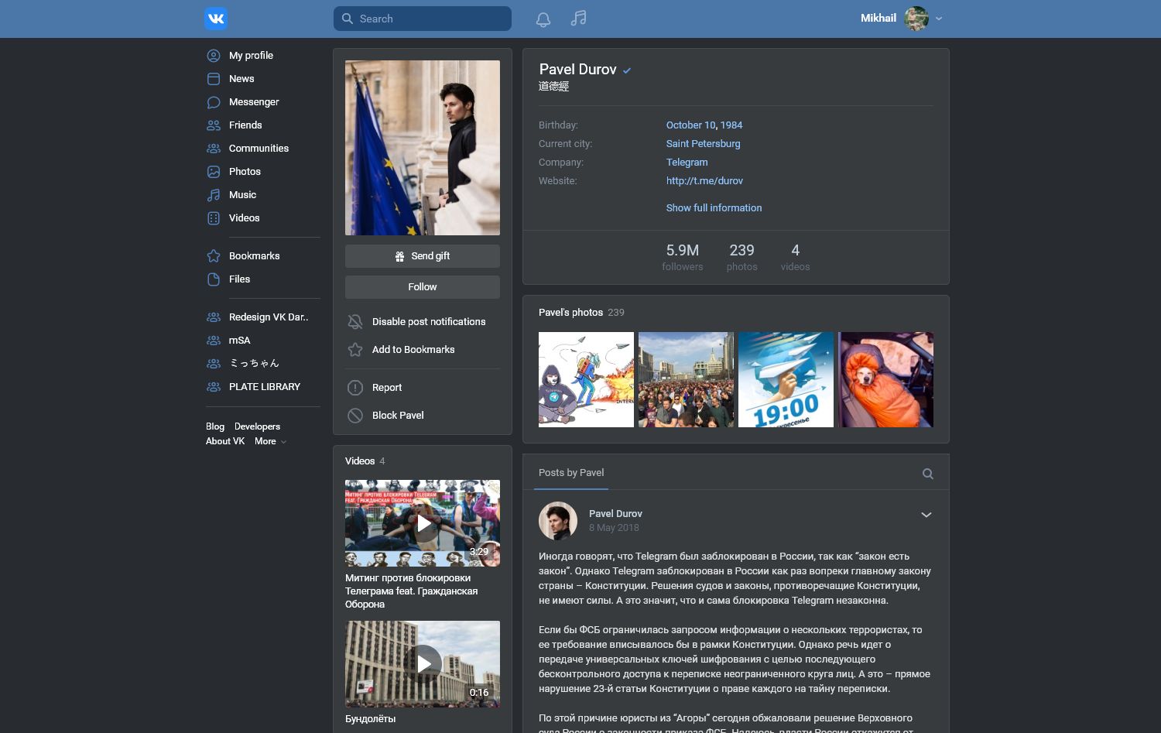The width and height of the screenshot is (1161, 733).
Task: Click Mikhail's avatar in the header
Action: pos(916,19)
